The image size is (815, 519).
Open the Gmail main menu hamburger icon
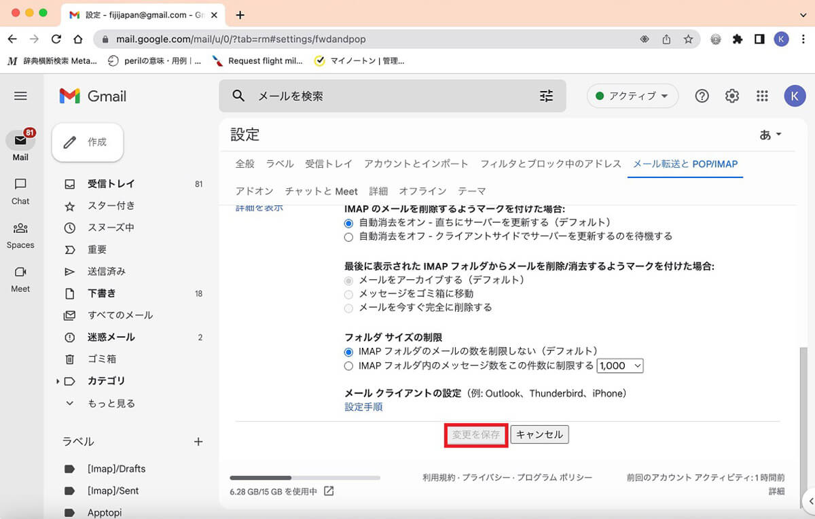[x=20, y=96]
